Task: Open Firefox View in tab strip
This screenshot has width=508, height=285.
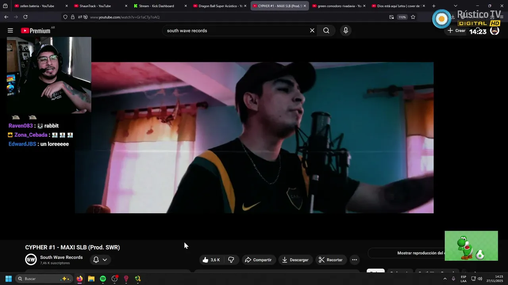Action: [x=5, y=6]
